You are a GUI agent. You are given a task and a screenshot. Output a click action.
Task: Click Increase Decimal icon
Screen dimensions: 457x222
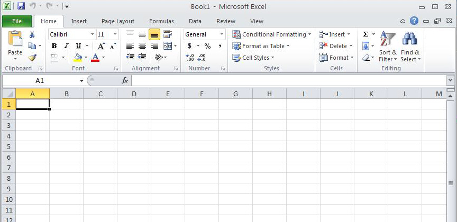click(x=190, y=58)
